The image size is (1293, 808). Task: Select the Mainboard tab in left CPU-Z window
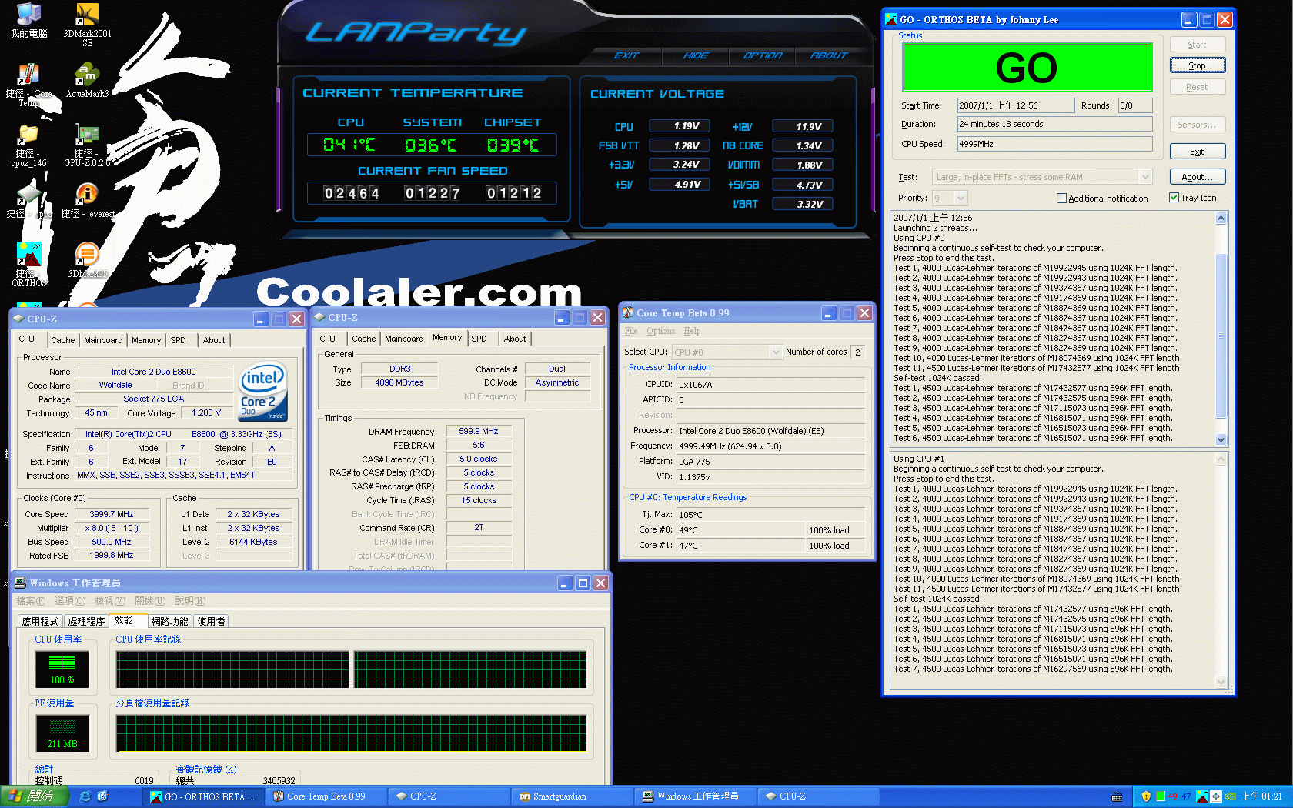click(103, 340)
